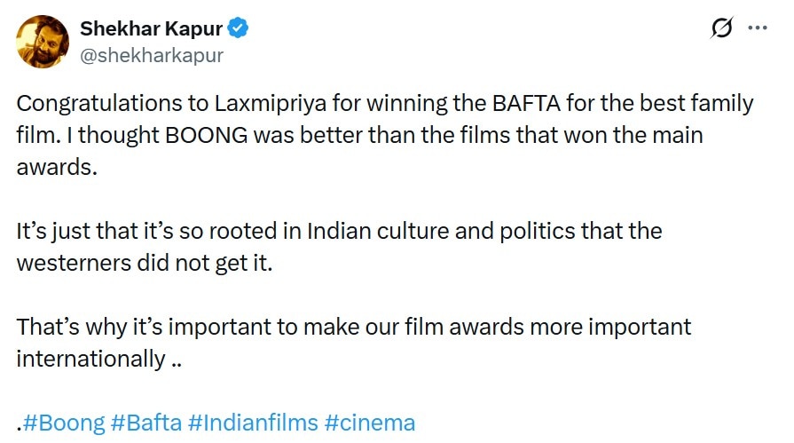This screenshot has height=443, width=794.
Task: Click the Shekhar Kapur display name
Action: tap(151, 28)
